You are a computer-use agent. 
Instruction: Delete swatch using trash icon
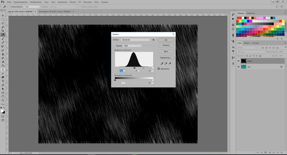coord(282,39)
